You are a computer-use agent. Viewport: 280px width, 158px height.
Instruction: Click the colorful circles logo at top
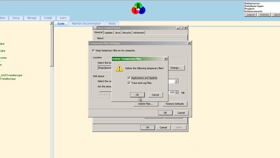[138, 8]
